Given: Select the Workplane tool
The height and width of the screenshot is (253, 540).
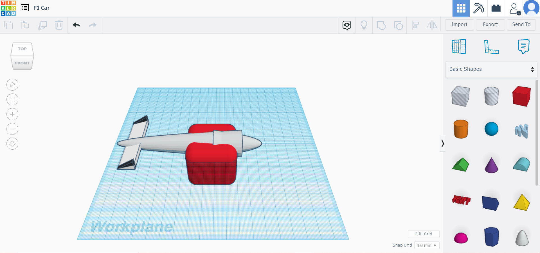Looking at the screenshot, I should point(459,46).
